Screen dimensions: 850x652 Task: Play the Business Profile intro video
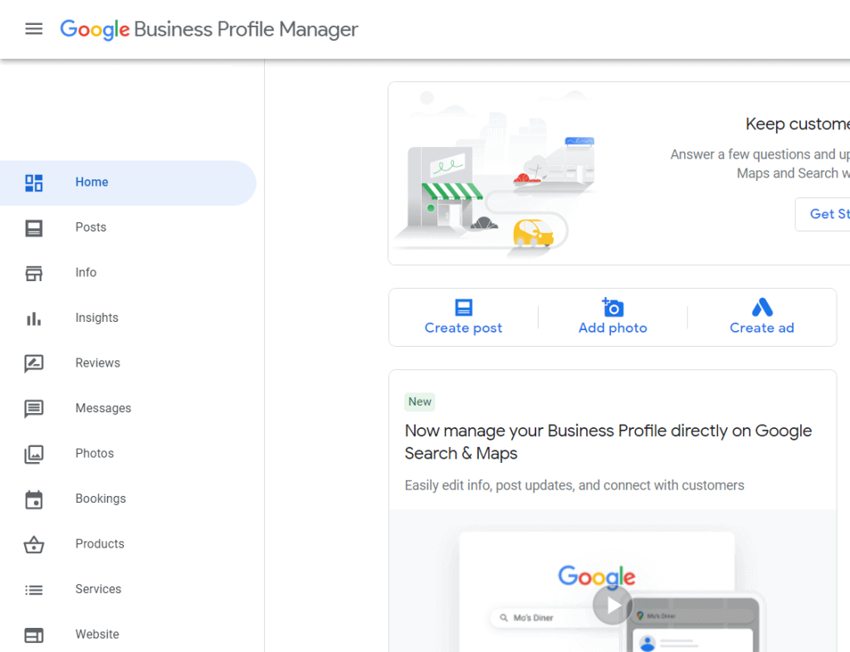tap(613, 605)
